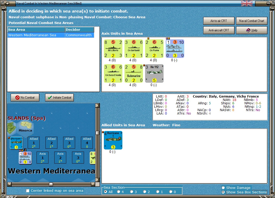The height and width of the screenshot is (198, 275).
Task: Enable Center linked map on sea area
Action: (28, 191)
